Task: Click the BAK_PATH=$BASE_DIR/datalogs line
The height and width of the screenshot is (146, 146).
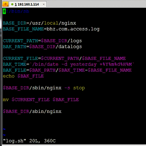Action: click(x=42, y=47)
